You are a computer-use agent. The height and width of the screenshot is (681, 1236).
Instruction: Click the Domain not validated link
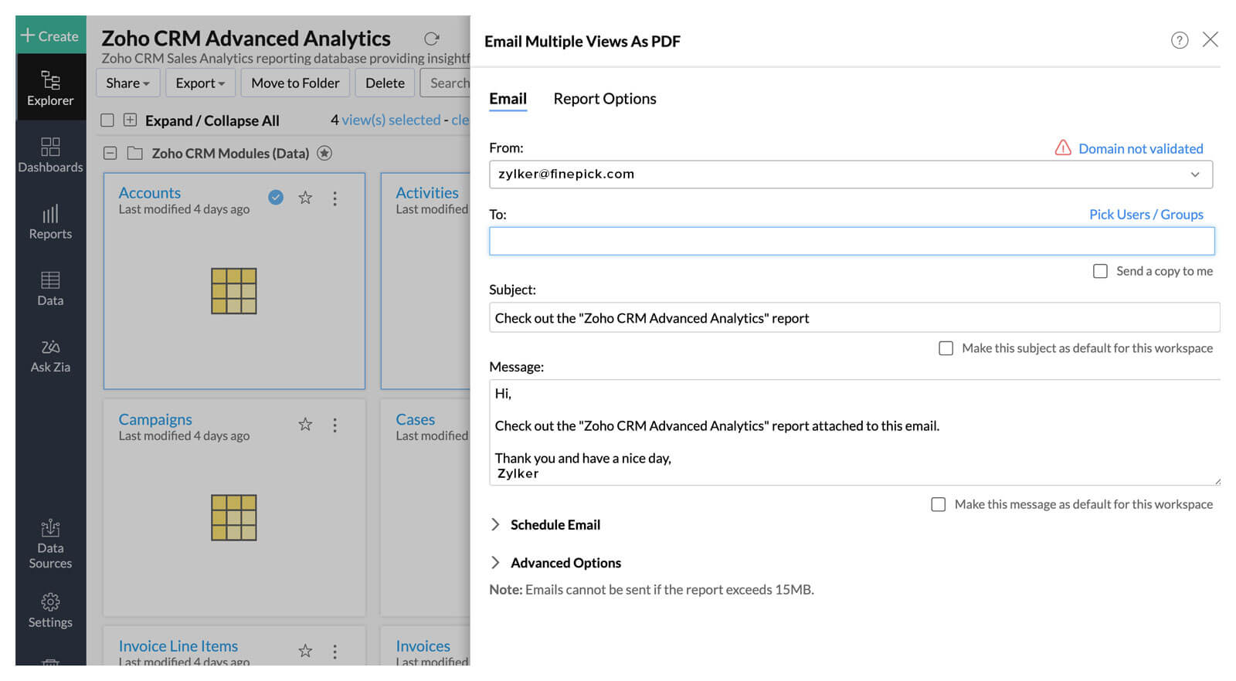click(1140, 149)
